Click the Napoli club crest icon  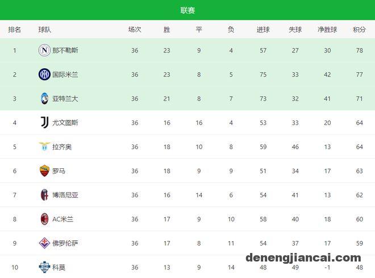coord(44,51)
